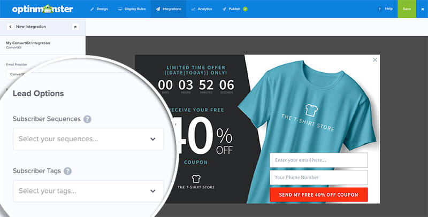This screenshot has width=428, height=217.
Task: Expand the Select your tags dropdown
Action: [x=88, y=191]
